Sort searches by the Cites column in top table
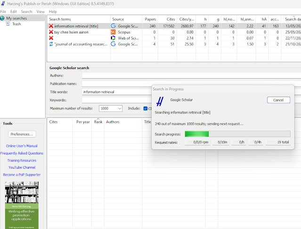The height and width of the screenshot is (229, 301). 167,19
